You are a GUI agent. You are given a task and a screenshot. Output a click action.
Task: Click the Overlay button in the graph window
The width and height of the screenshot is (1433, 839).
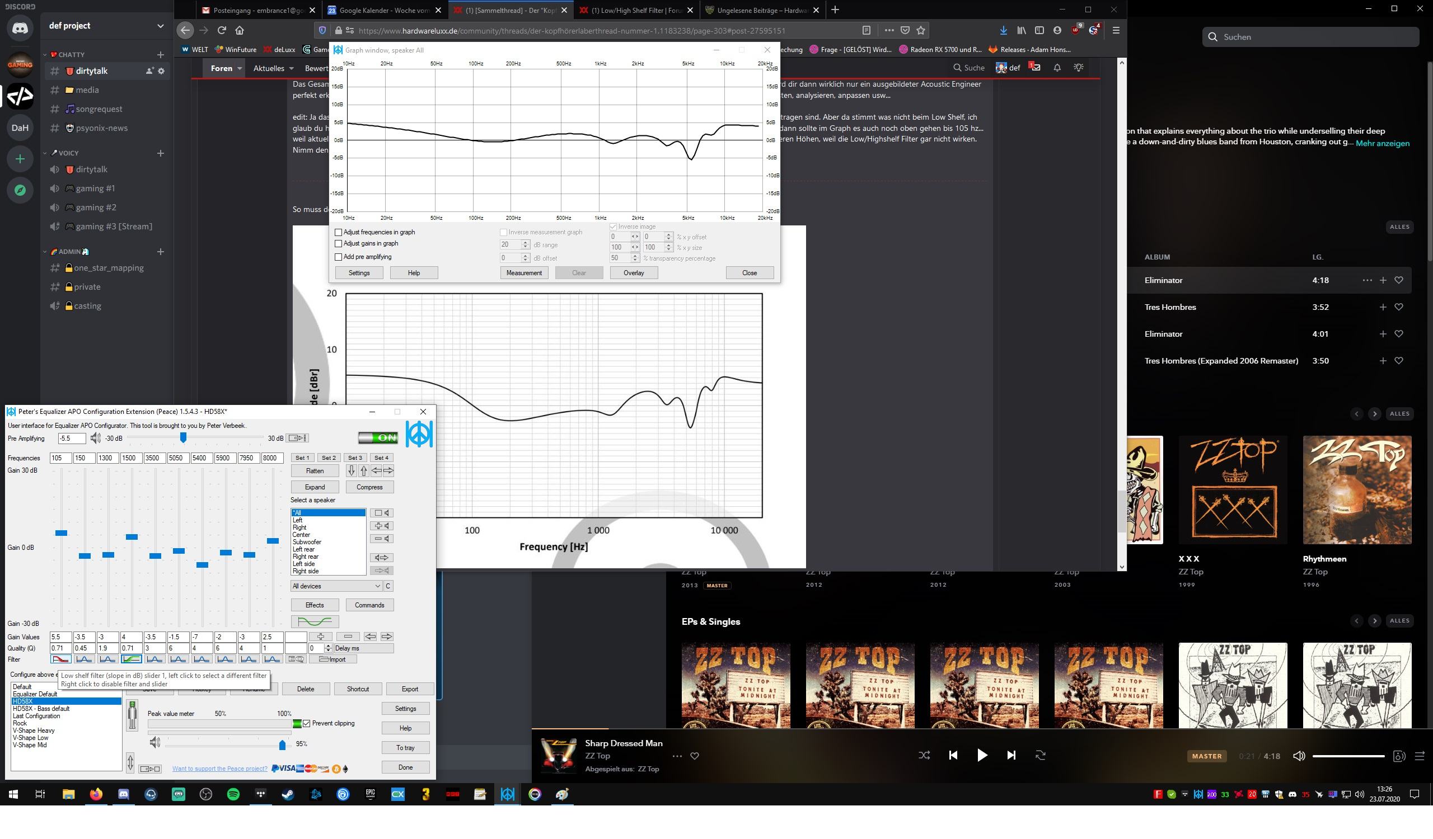[634, 272]
